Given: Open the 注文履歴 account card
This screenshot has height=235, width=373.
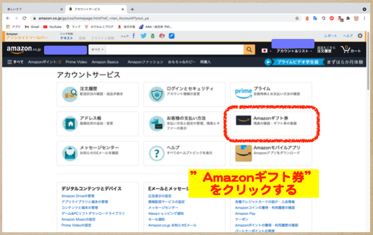Looking at the screenshot, I should [98, 94].
